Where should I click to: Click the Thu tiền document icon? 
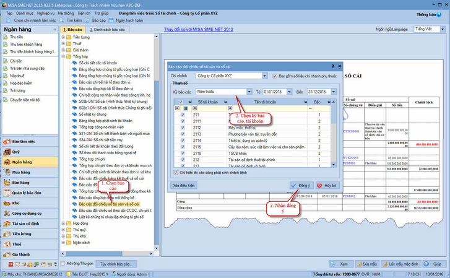tap(6, 37)
